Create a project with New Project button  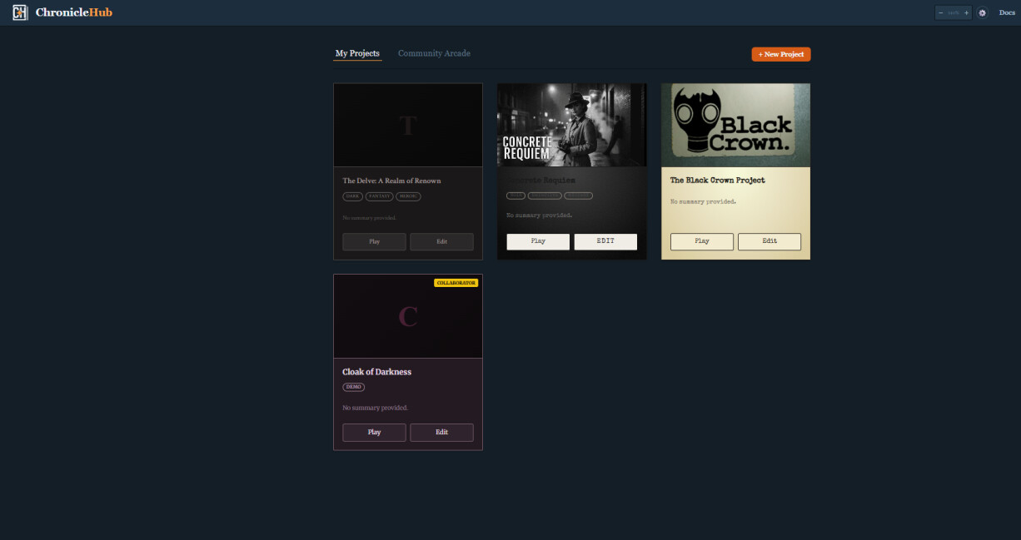[x=780, y=54]
